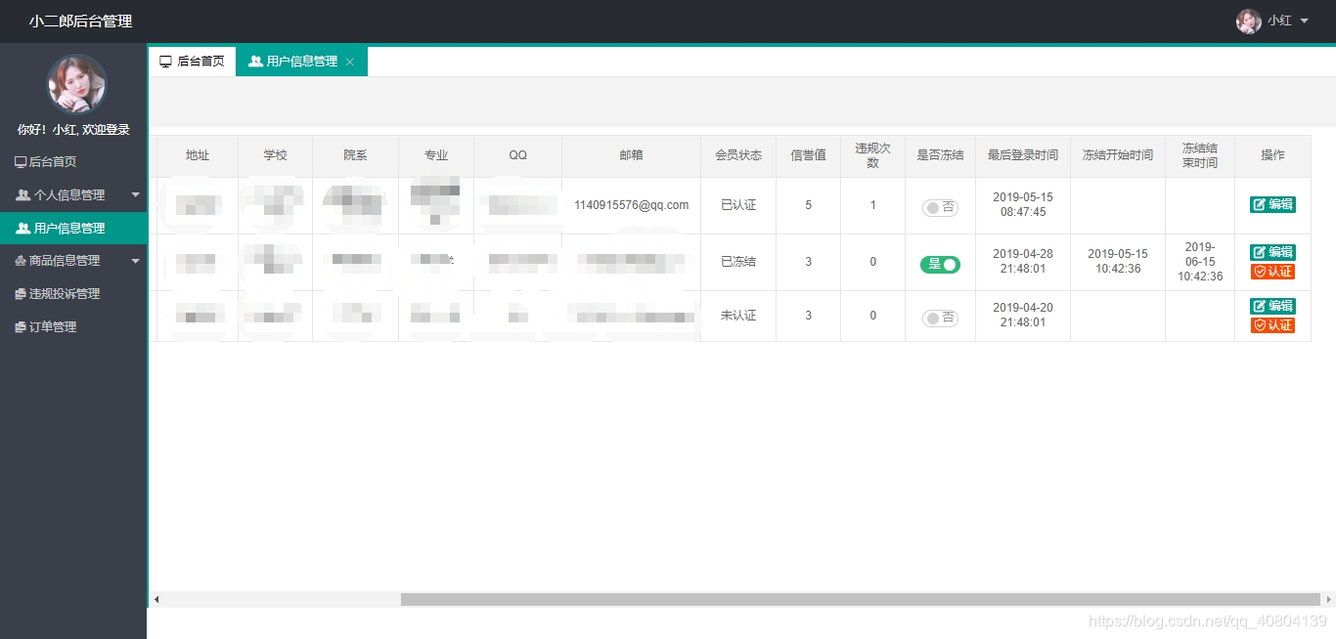Expand 个人信息管理 submenu arrow
The height and width of the screenshot is (639, 1336).
[135, 195]
